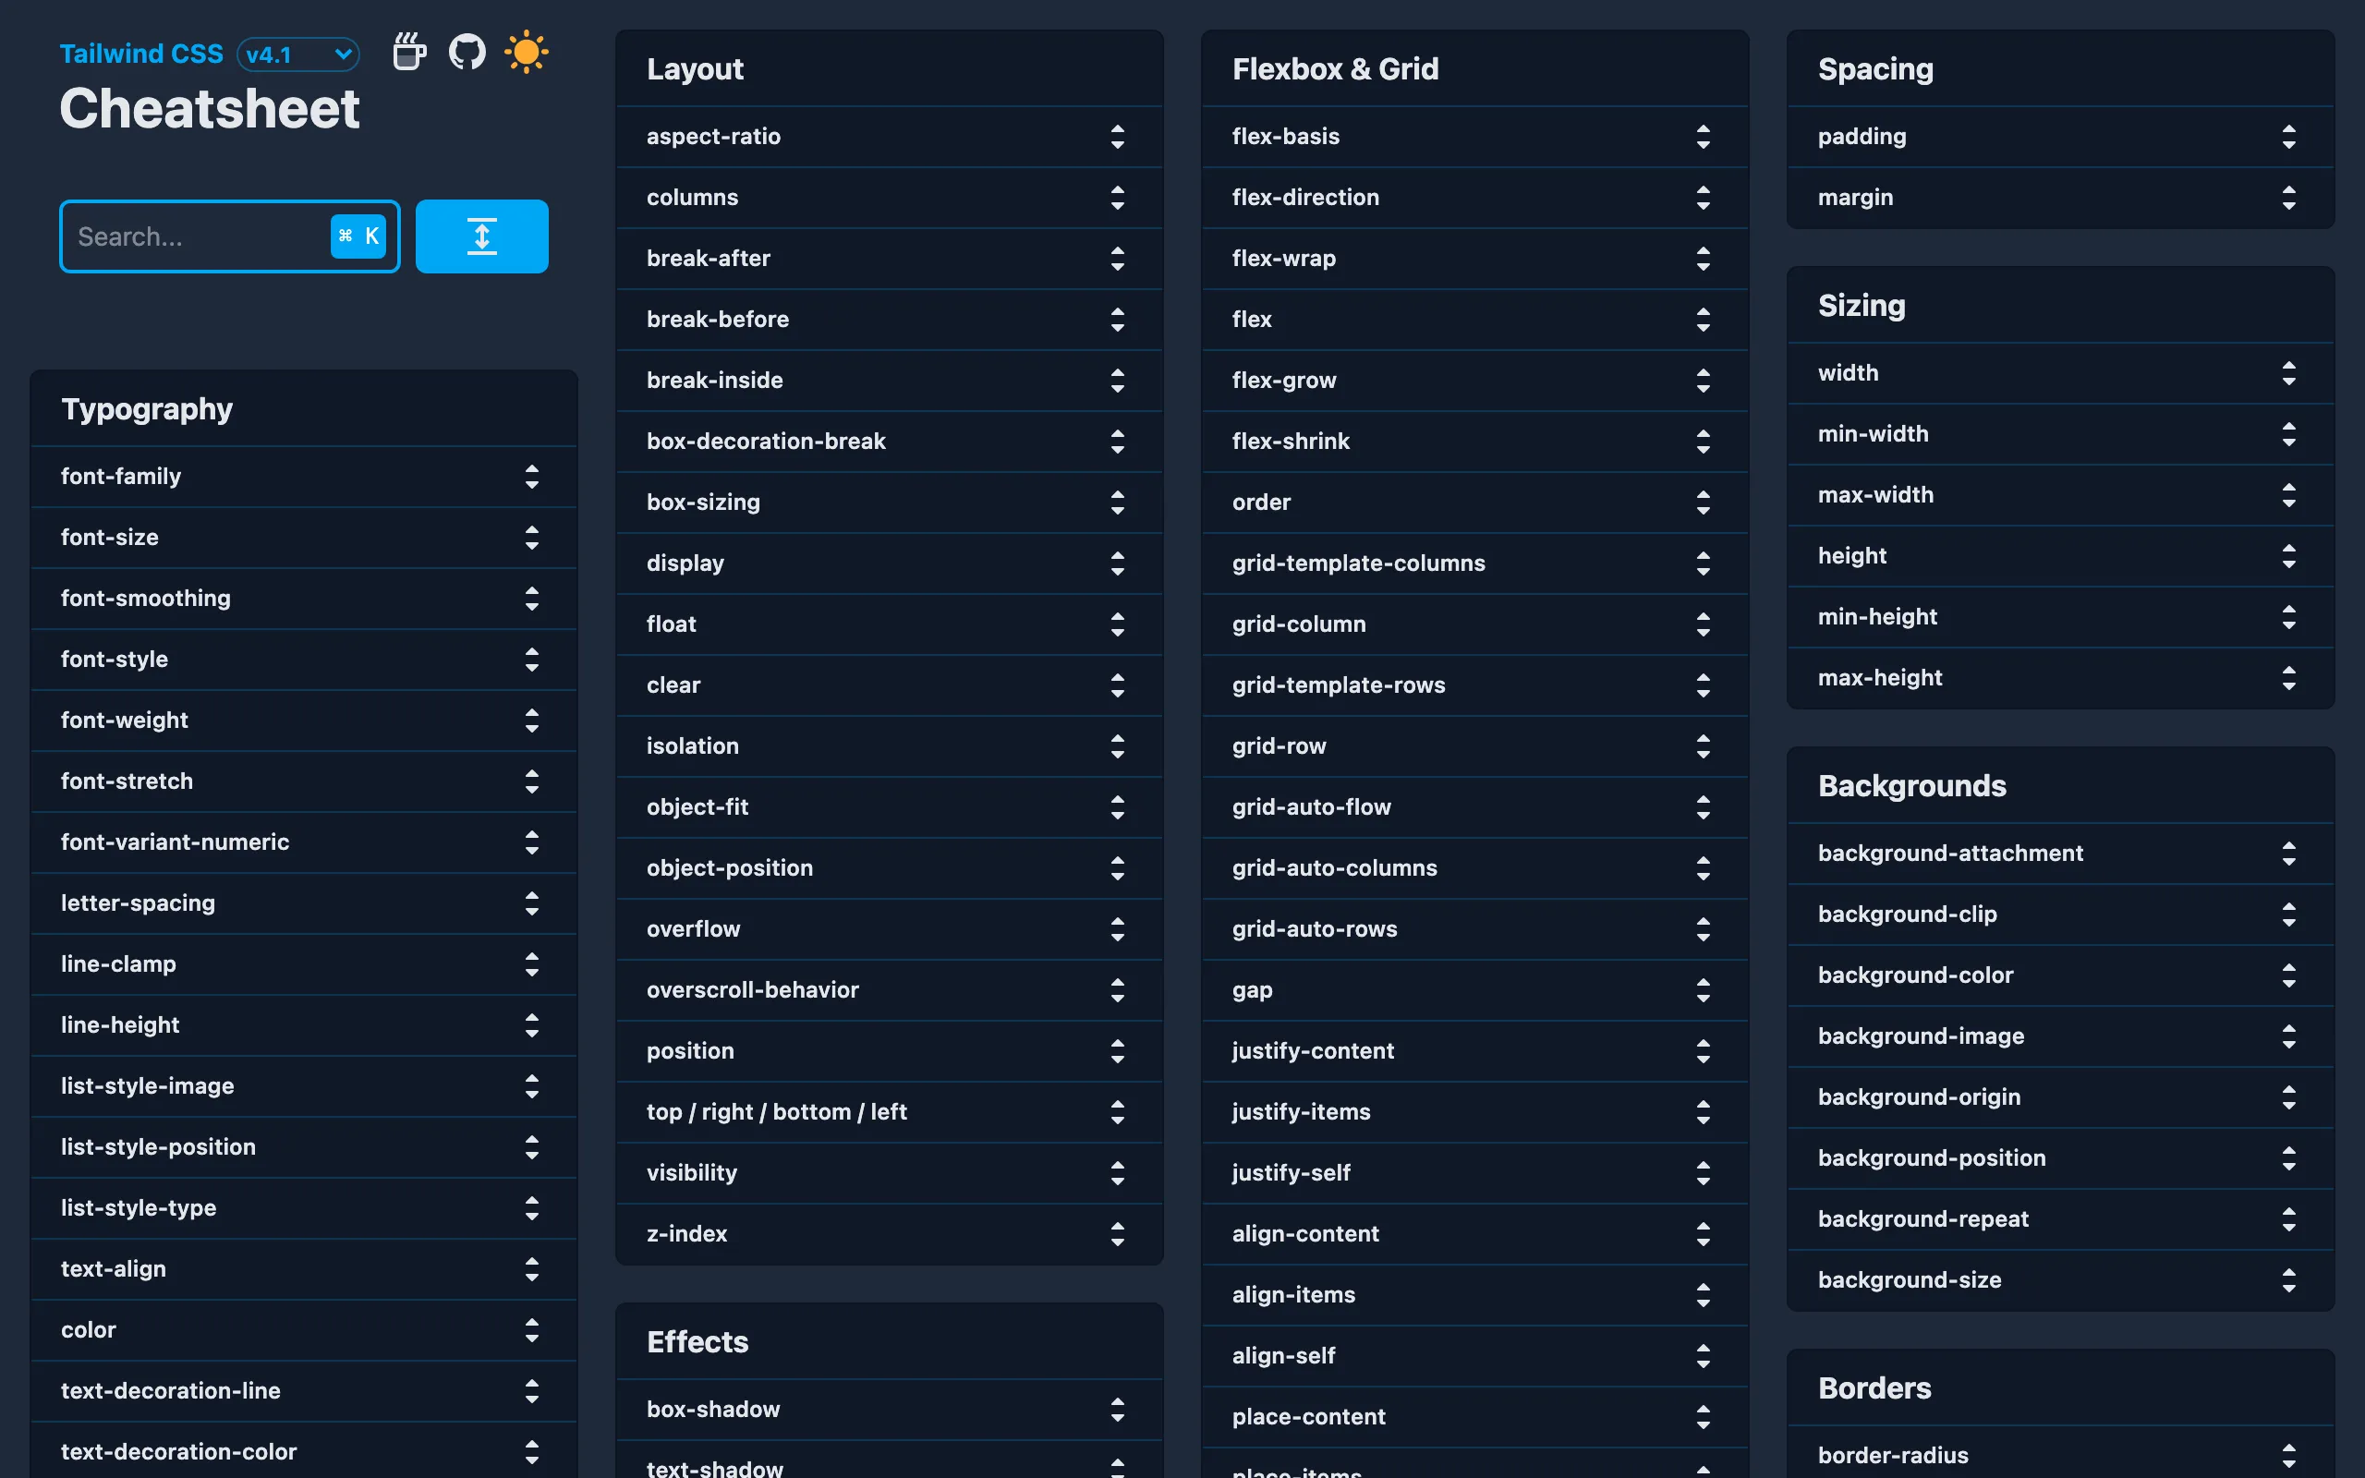This screenshot has width=2365, height=1478.
Task: Click the expand all sections button
Action: tap(482, 236)
